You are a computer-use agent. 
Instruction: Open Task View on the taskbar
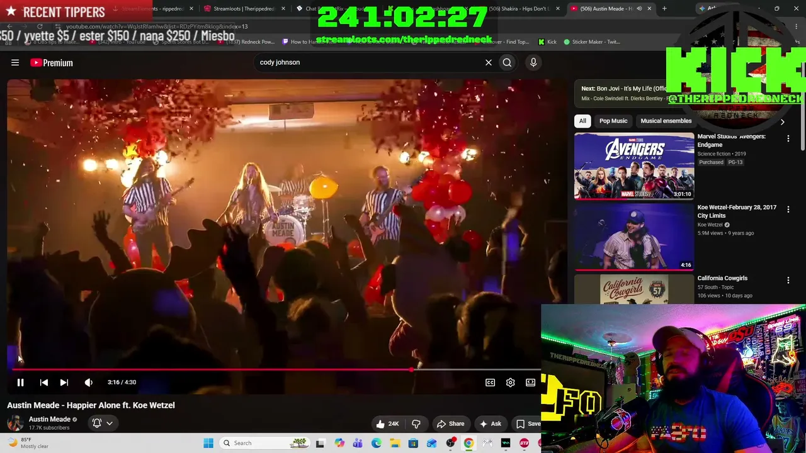(320, 443)
